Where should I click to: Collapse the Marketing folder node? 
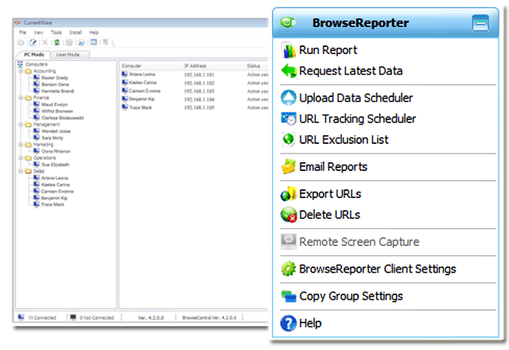(21, 145)
